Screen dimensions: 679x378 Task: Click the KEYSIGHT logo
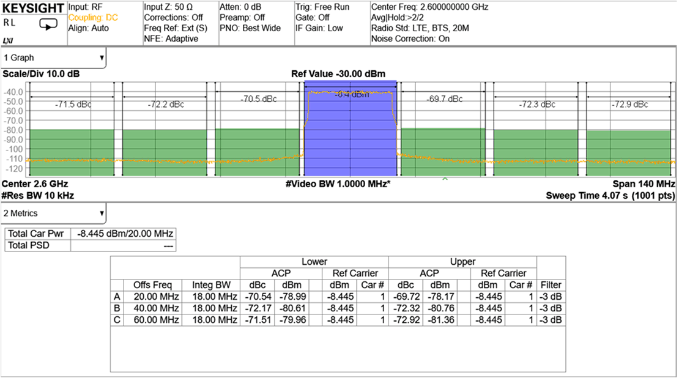34,9
